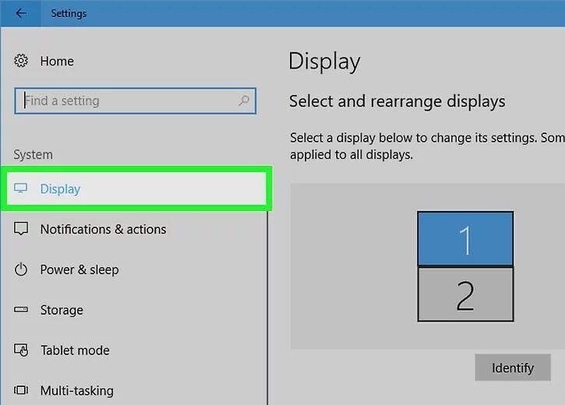Click the Storage drive icon
This screenshot has width=565, height=405.
click(22, 310)
